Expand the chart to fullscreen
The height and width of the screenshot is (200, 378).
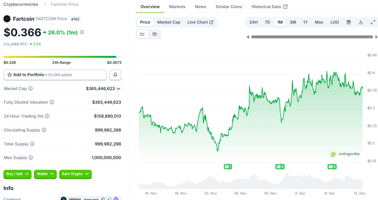point(373,22)
